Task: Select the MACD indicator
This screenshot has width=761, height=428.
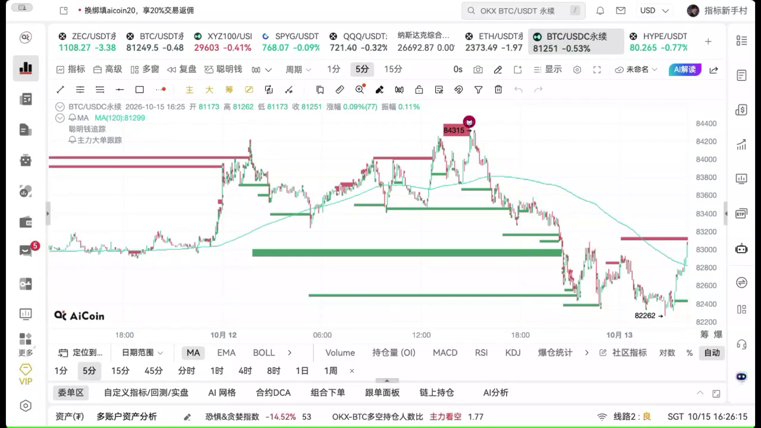Action: tap(445, 353)
